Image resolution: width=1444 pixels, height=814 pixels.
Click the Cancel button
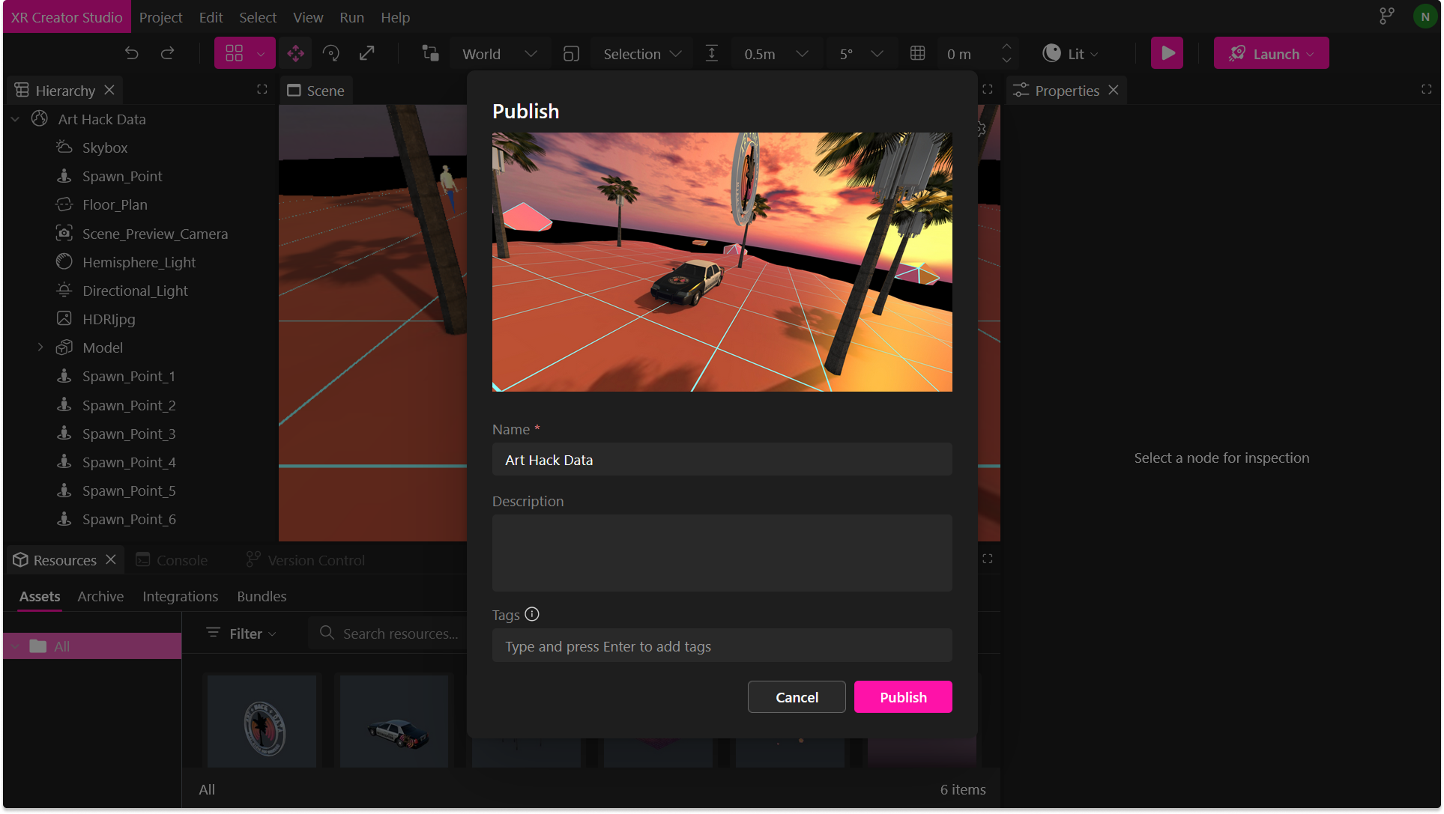[796, 696]
